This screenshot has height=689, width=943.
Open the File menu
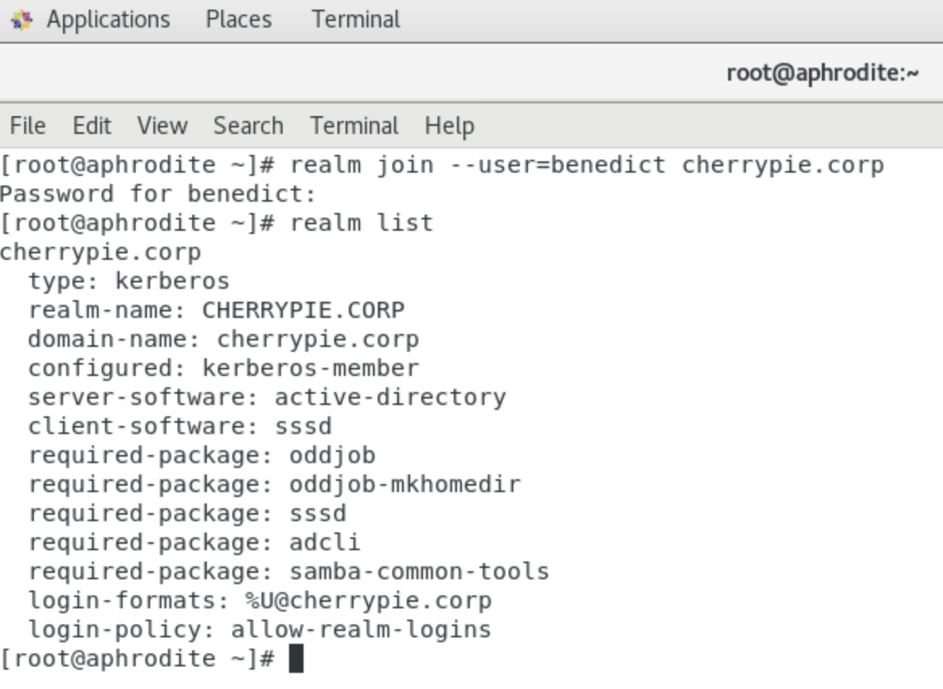click(27, 126)
